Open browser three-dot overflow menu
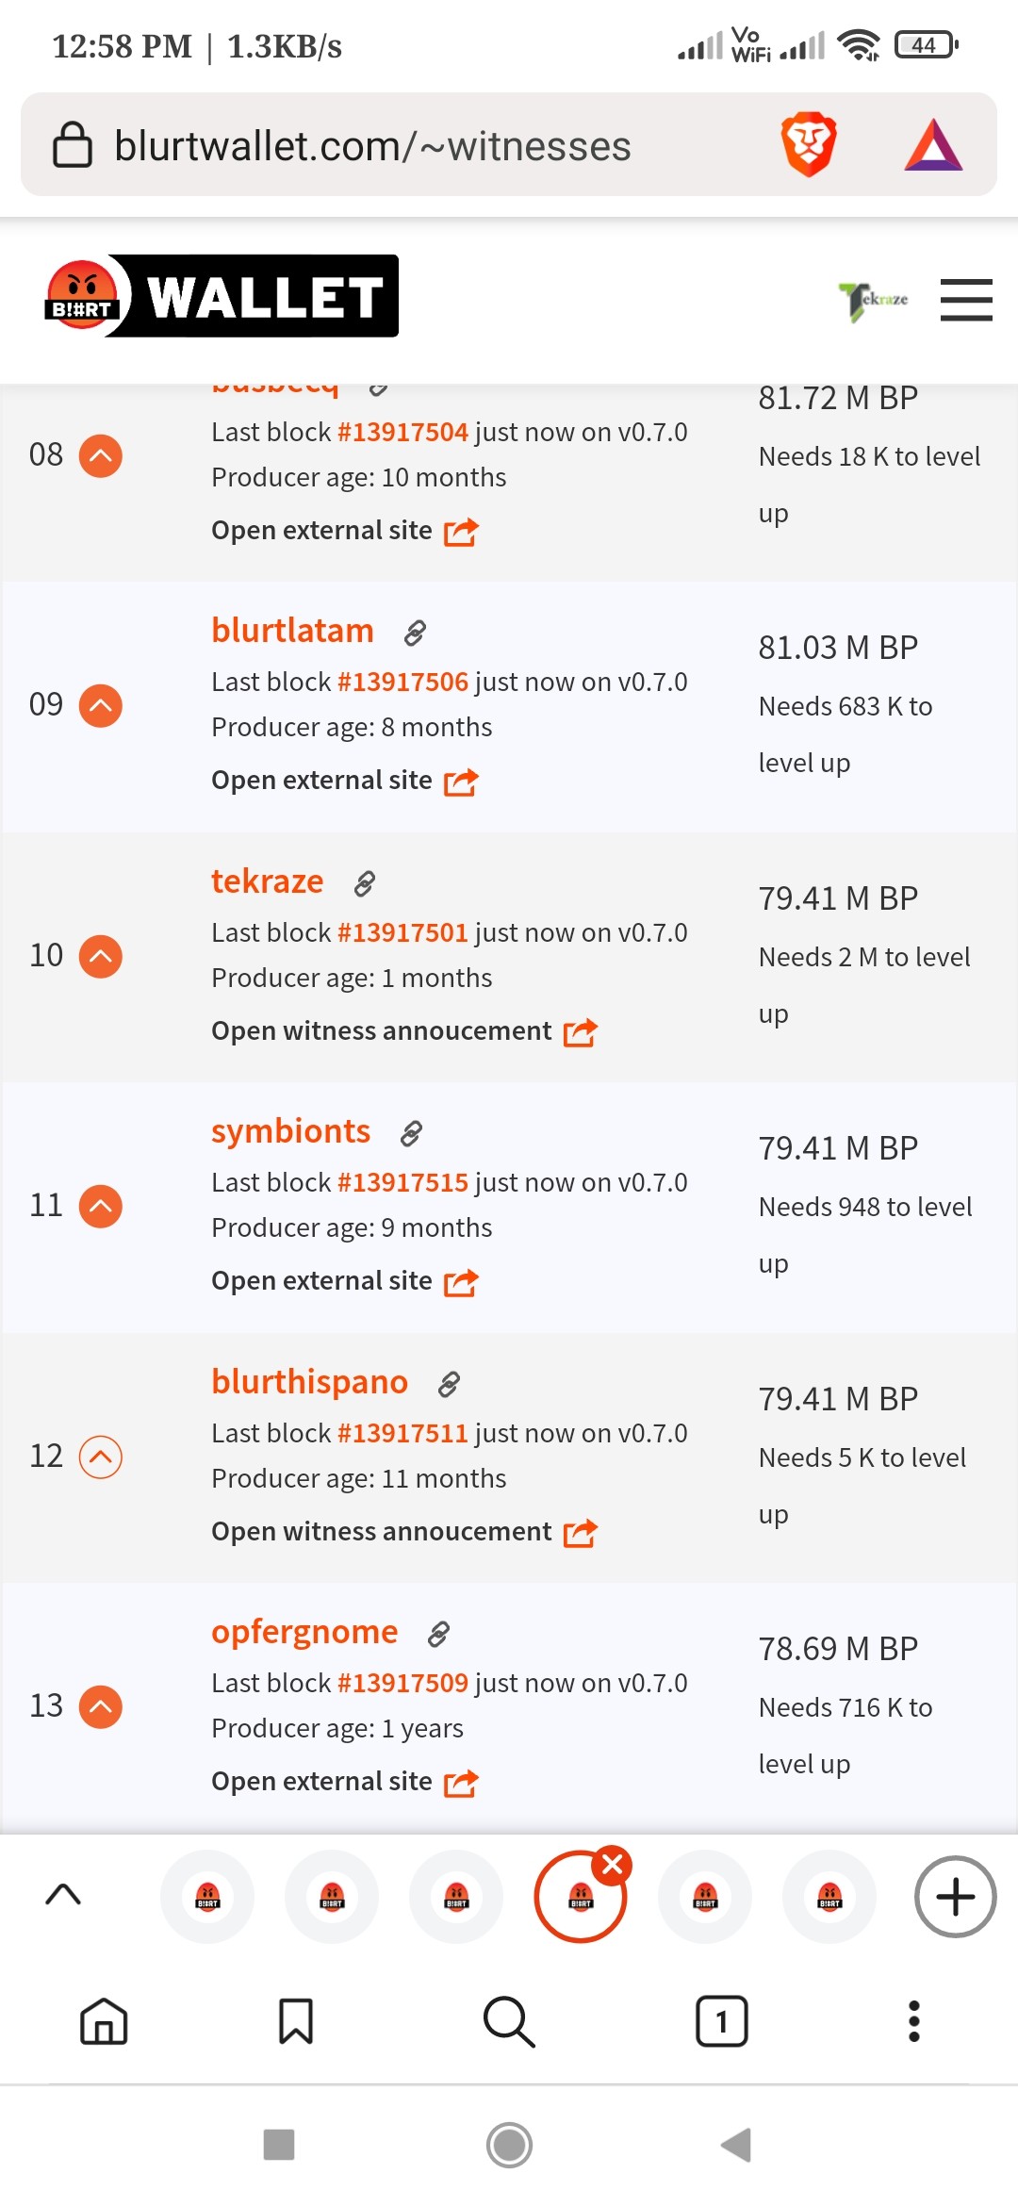 click(913, 2021)
